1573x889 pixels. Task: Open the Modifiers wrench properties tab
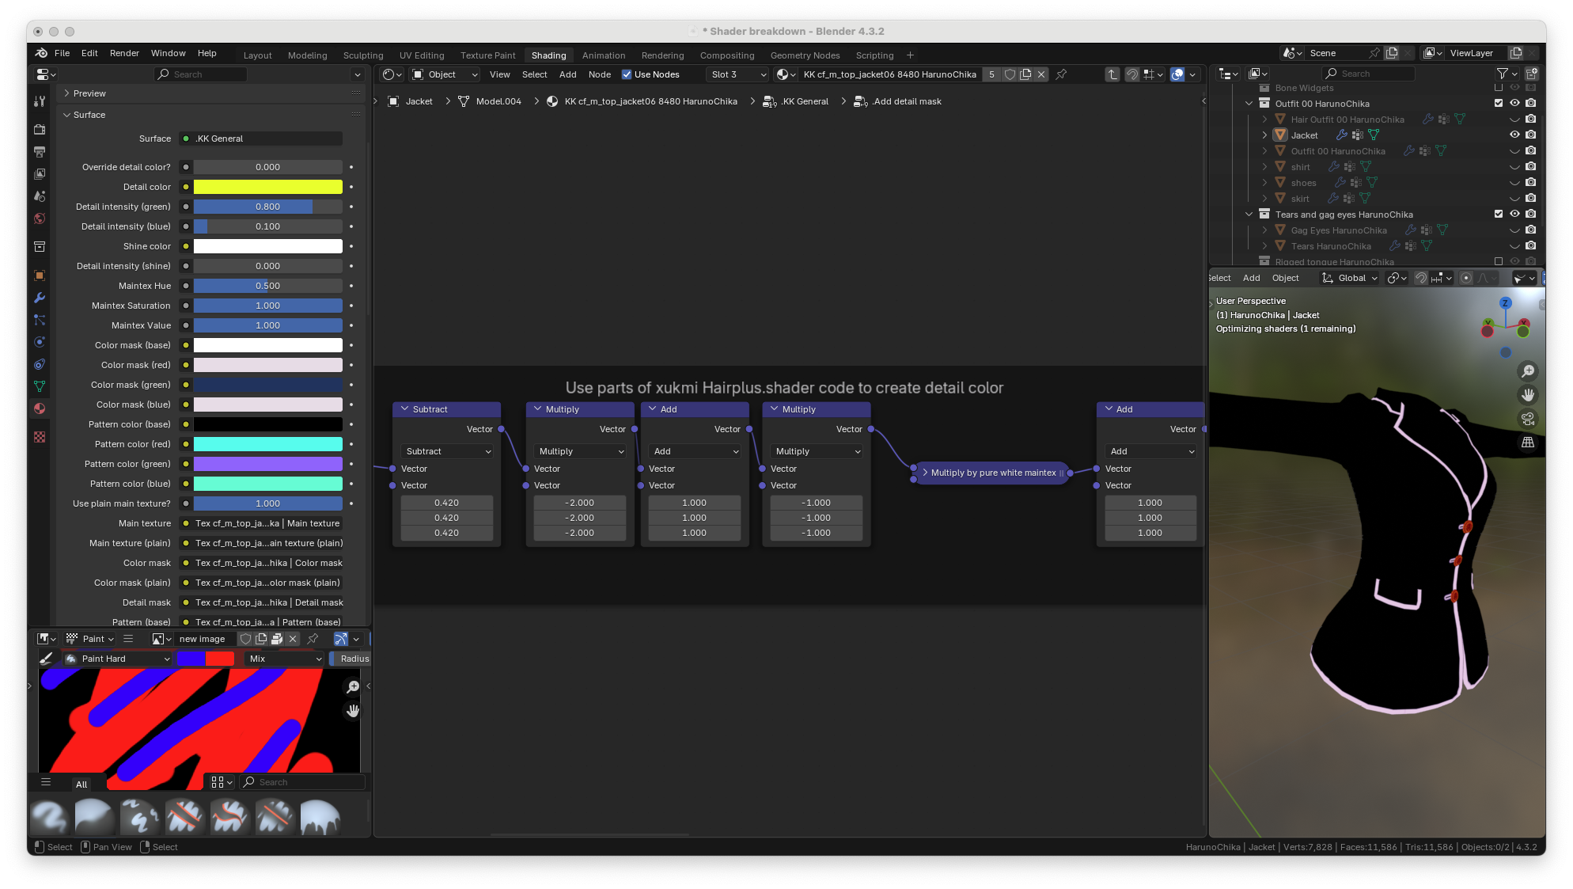pyautogui.click(x=40, y=298)
